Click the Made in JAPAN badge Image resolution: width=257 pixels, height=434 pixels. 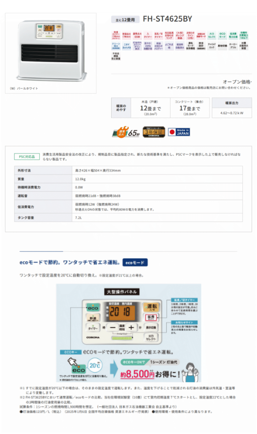click(179, 132)
